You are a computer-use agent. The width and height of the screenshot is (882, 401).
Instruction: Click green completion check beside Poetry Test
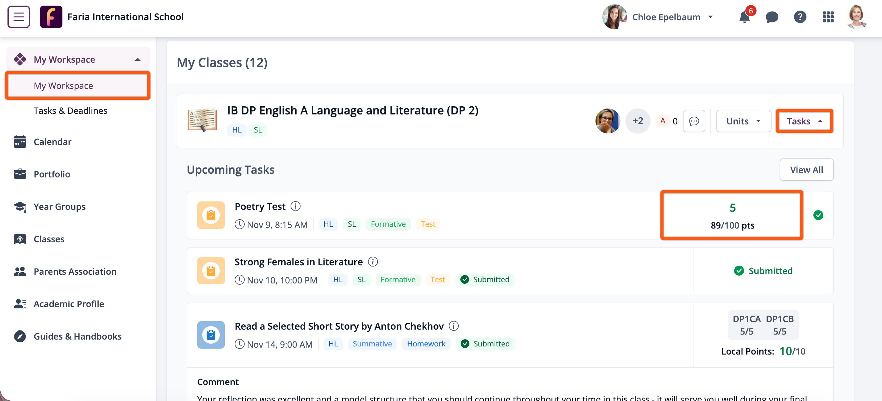818,215
